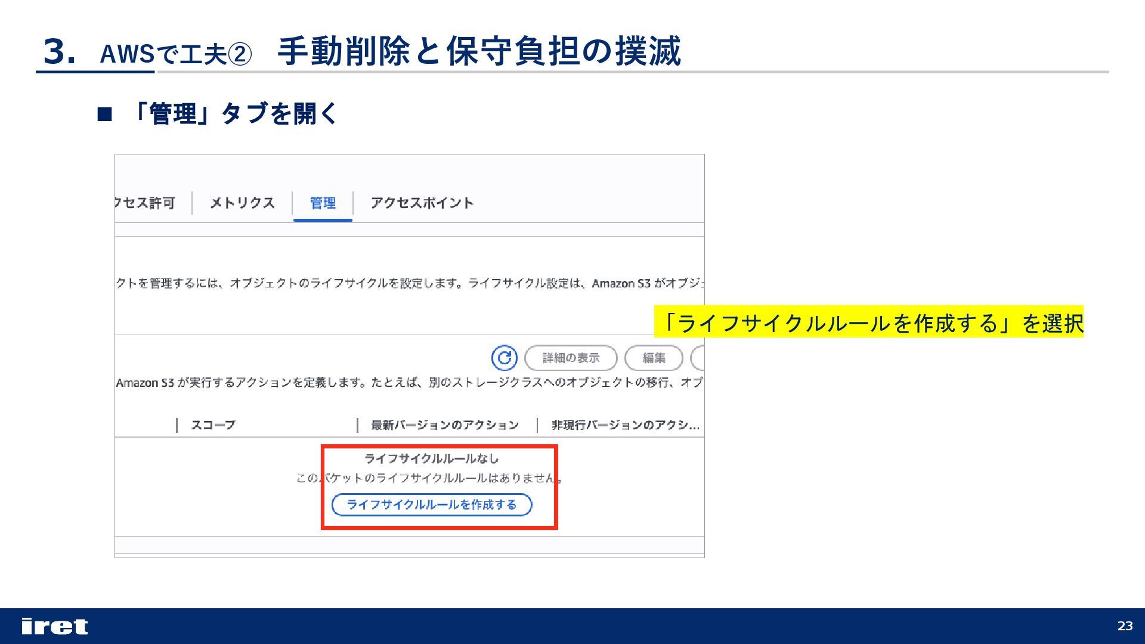The image size is (1145, 644).
Task: Click the 最新バージョンのアクション column header
Action: click(445, 425)
